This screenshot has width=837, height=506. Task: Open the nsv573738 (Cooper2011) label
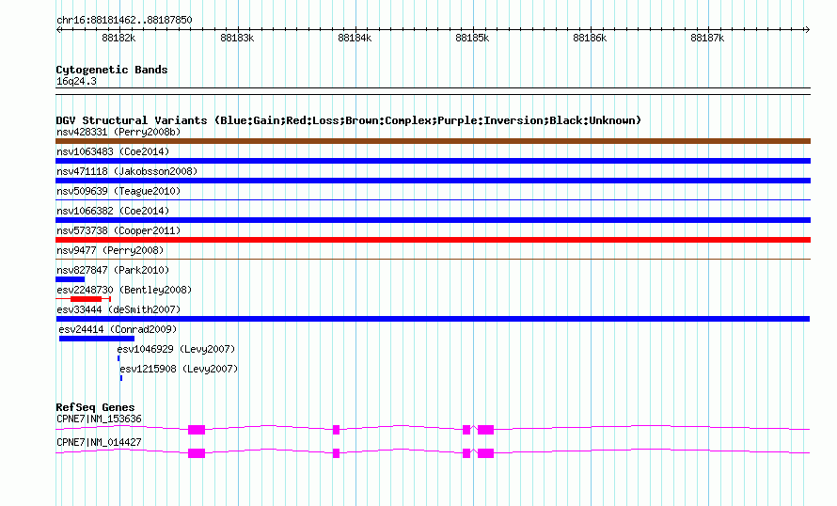point(118,230)
